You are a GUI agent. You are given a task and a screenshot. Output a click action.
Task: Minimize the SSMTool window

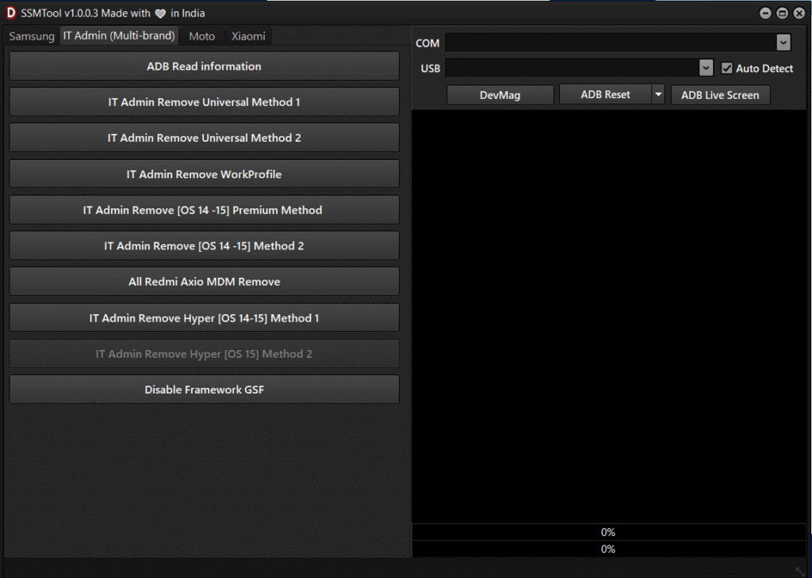pyautogui.click(x=765, y=13)
